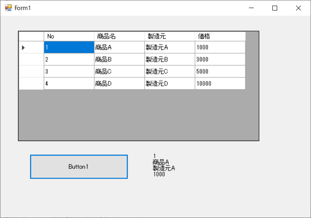The width and height of the screenshot is (311, 218).
Task: Select the 製造元D cell
Action: [170, 83]
